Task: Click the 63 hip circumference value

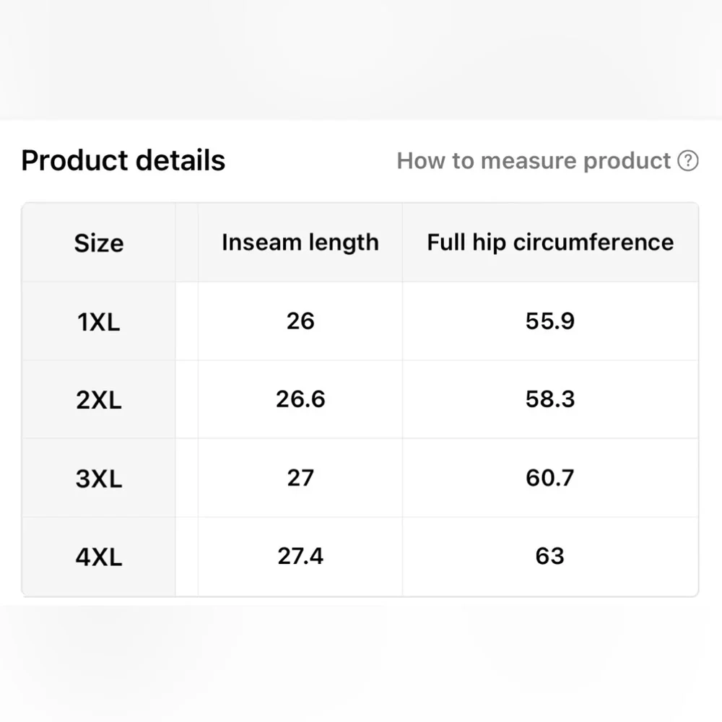Action: pos(550,556)
